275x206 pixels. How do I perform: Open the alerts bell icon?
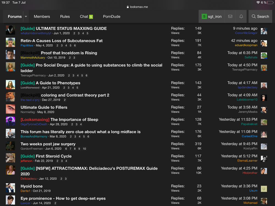(x=241, y=16)
